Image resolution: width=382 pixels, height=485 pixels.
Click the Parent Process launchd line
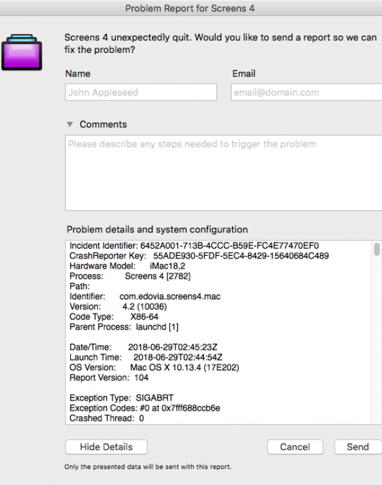124,327
